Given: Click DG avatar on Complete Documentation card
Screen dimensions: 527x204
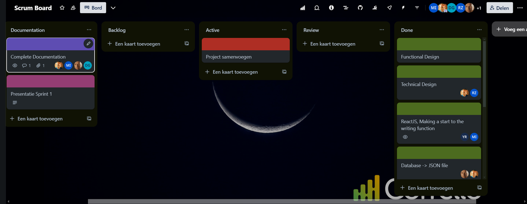Looking at the screenshot, I should (x=88, y=66).
